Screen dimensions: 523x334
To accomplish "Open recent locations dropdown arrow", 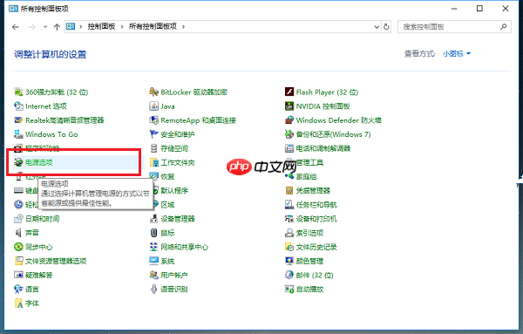I will tap(45, 27).
